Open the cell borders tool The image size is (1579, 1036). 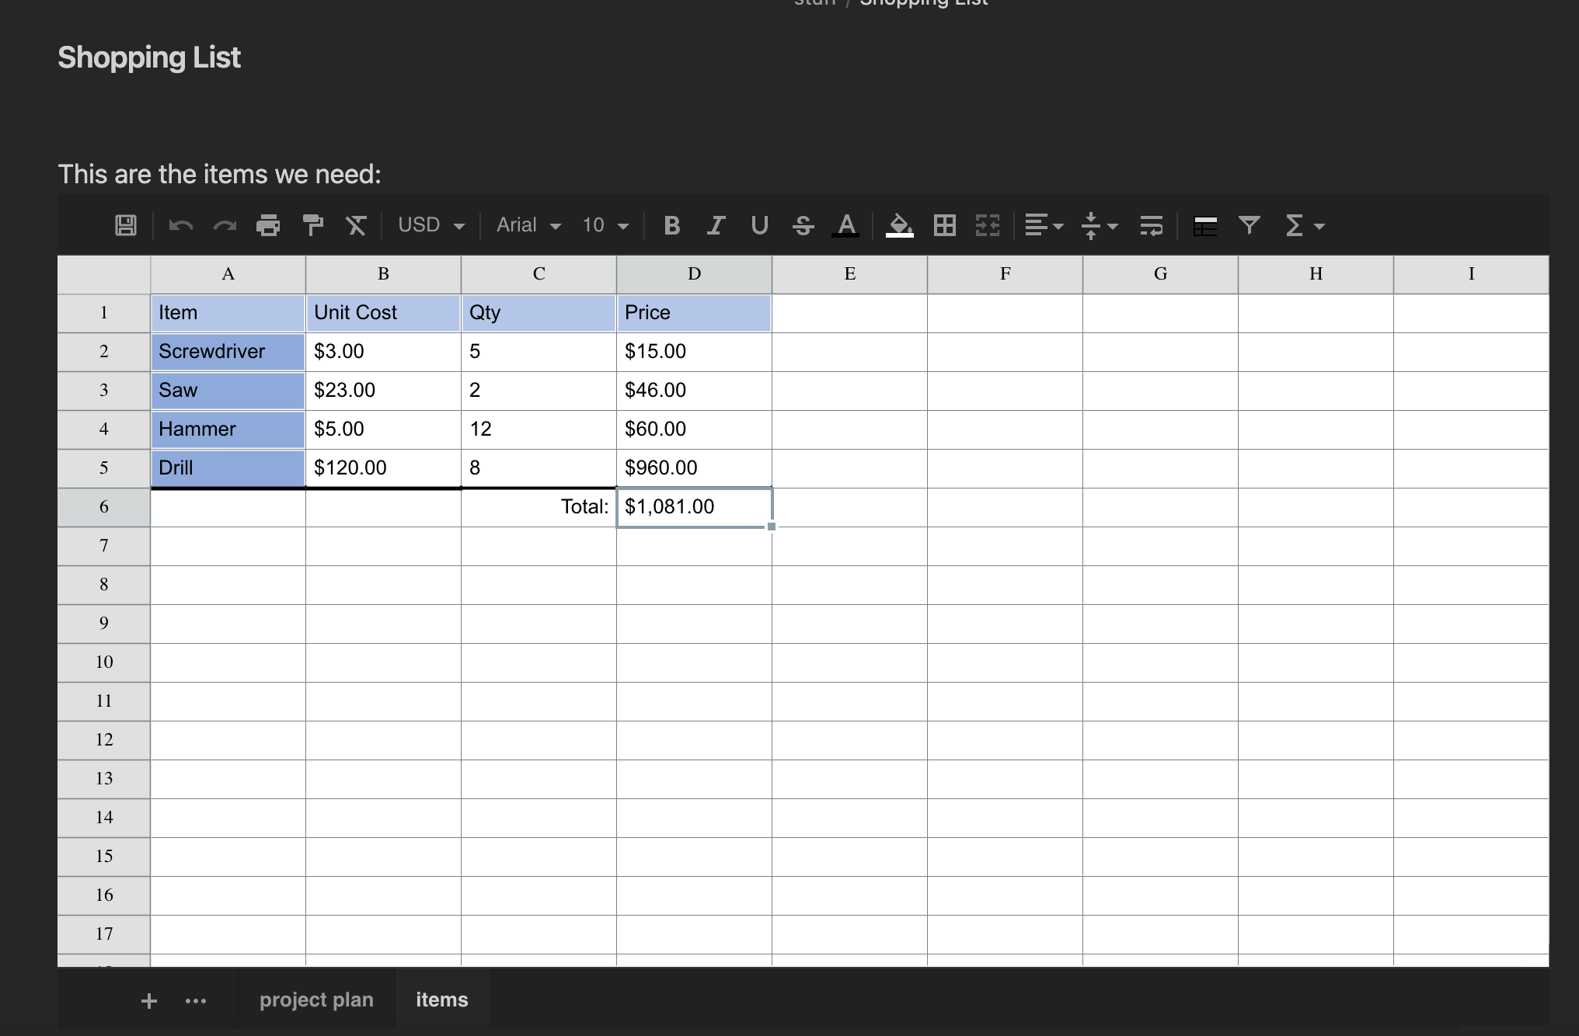(x=945, y=225)
